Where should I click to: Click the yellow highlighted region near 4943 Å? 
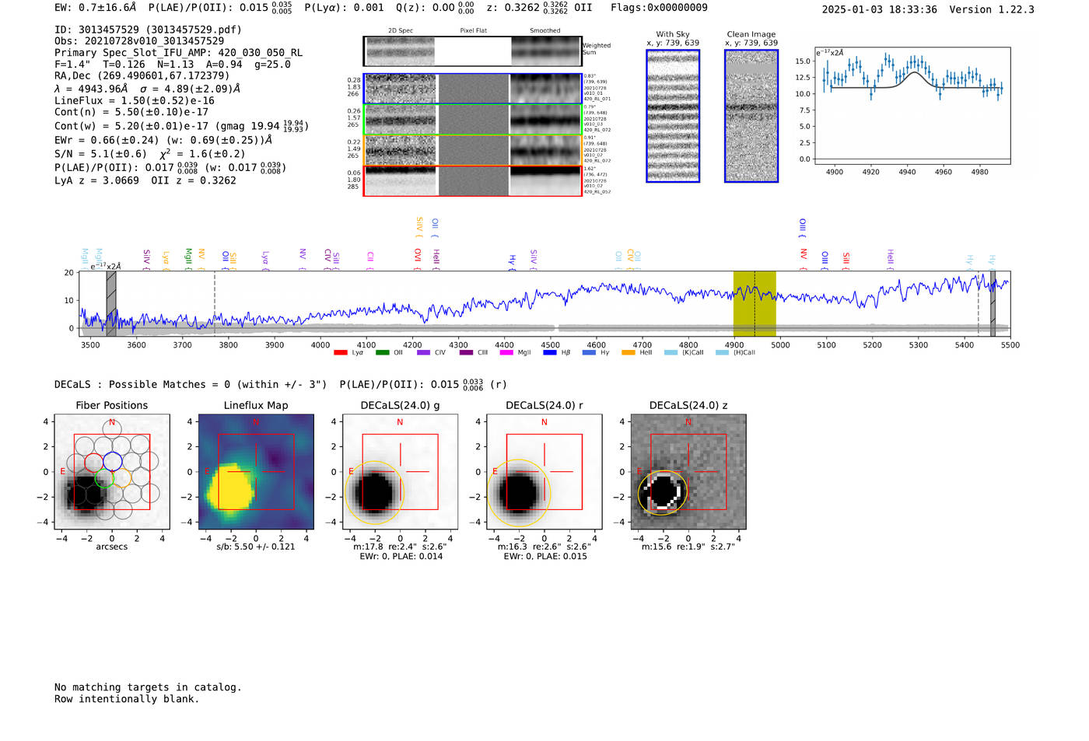tap(755, 304)
